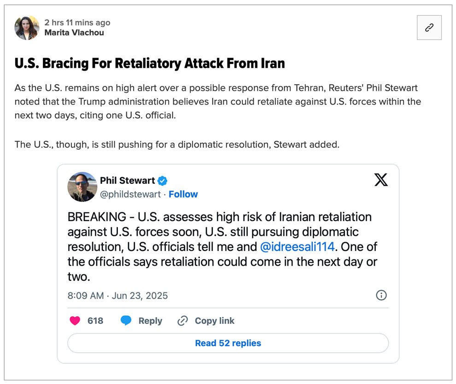Click the tweet info circle icon
The height and width of the screenshot is (384, 456).
tap(381, 295)
